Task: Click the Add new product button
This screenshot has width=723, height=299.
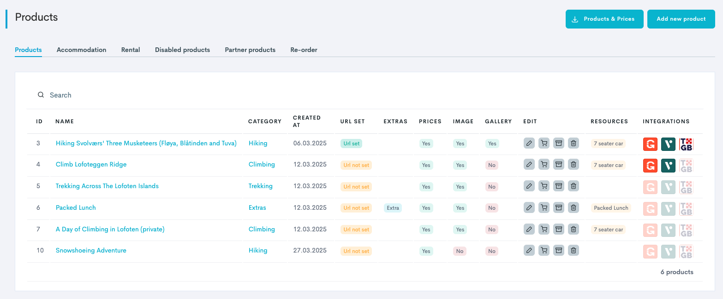Action: pos(681,19)
